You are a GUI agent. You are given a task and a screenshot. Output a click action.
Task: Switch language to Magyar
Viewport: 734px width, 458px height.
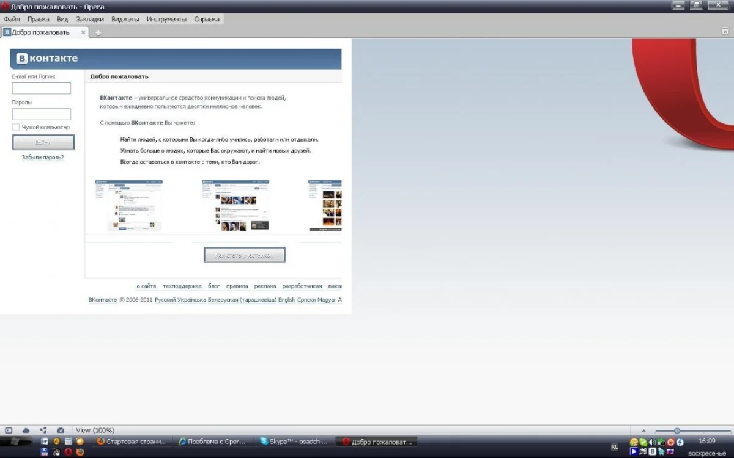(x=327, y=300)
